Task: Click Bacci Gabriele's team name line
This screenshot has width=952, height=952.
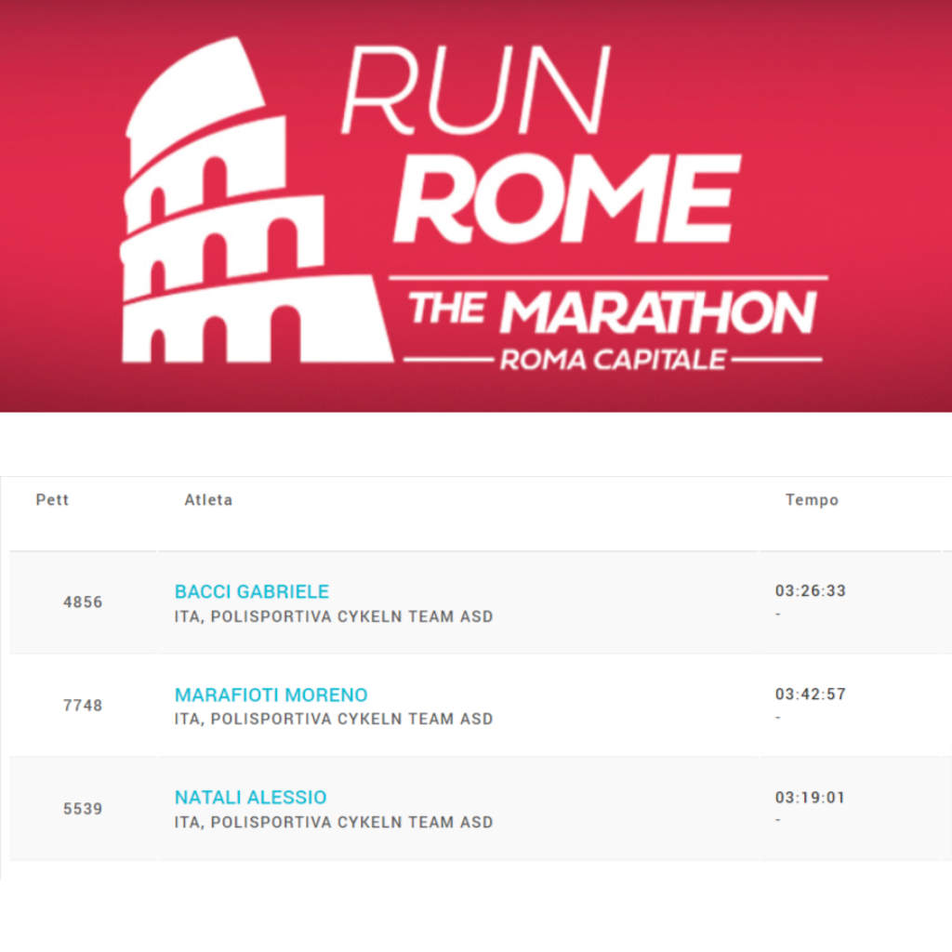Action: click(x=334, y=617)
